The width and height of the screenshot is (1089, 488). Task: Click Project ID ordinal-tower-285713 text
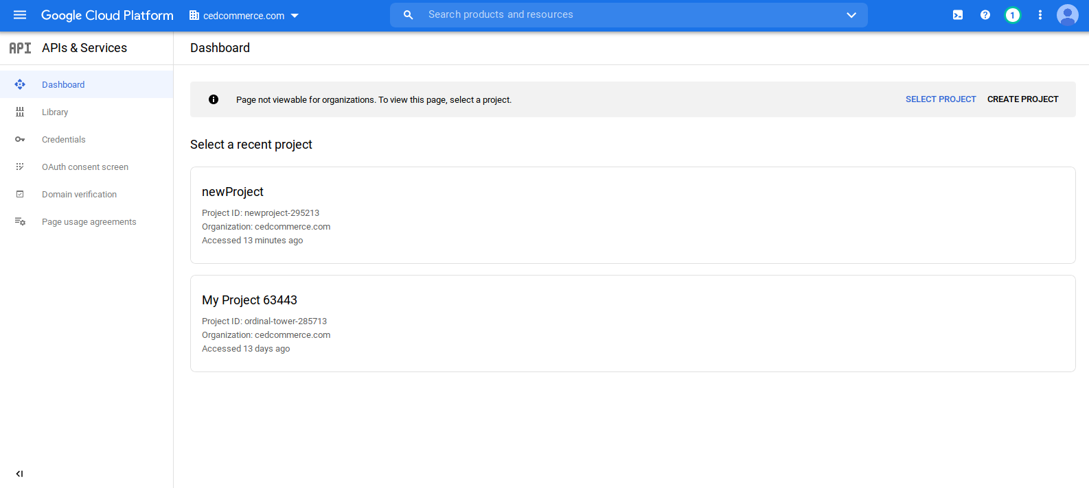click(x=264, y=321)
